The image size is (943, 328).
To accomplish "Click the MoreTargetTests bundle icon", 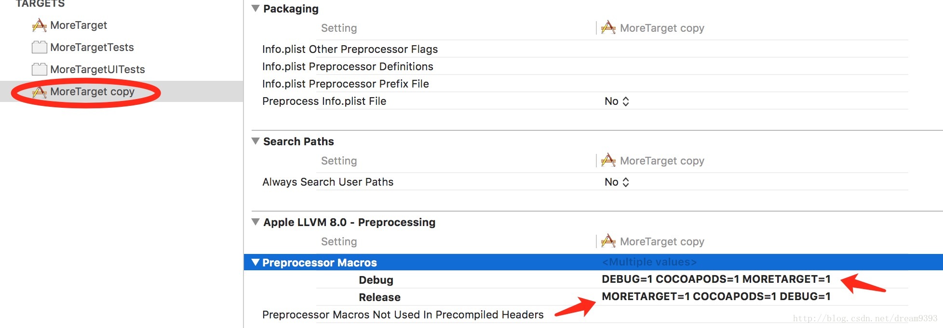I will click(x=39, y=47).
